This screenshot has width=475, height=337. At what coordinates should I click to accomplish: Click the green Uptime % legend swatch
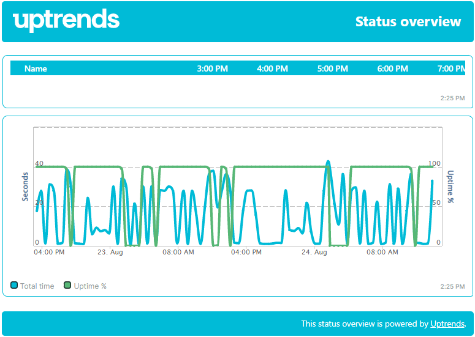click(x=68, y=286)
